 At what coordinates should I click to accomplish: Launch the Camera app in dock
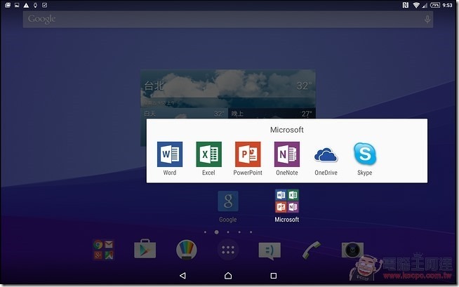pyautogui.click(x=352, y=250)
